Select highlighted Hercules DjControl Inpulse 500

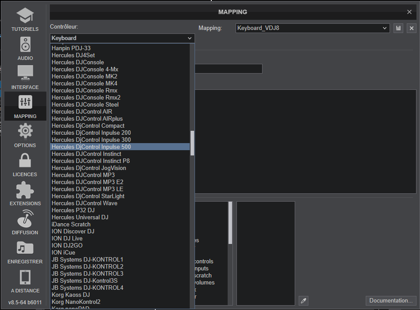click(x=120, y=147)
